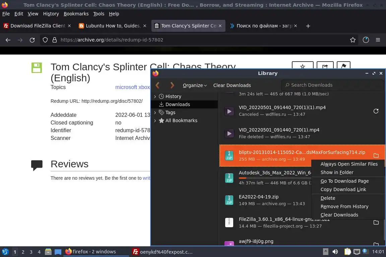Open the Bookmarks menu
This screenshot has height=257, width=386.
(x=76, y=14)
